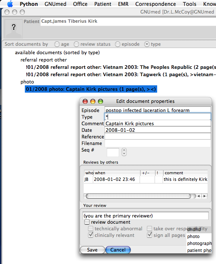This screenshot has width=216, height=264.
Task: Click the reviews scrollbar right arrow
Action: click(205, 196)
